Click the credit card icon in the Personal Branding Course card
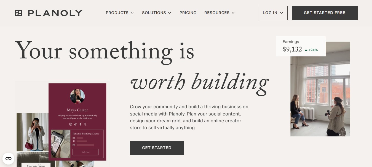Screen dimensions: 372x167 coord(74,138)
